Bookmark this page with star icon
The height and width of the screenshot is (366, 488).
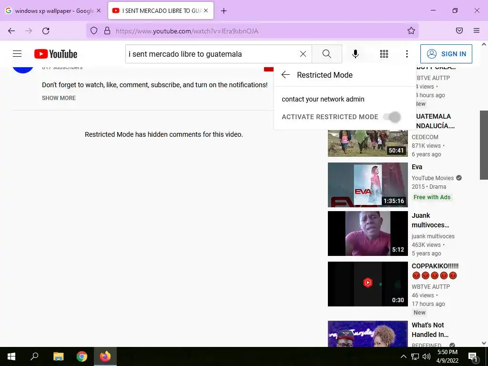411,30
